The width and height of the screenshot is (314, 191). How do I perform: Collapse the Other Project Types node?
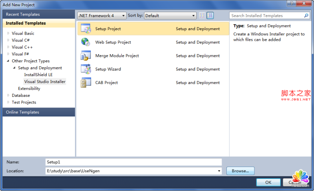pos(8,61)
